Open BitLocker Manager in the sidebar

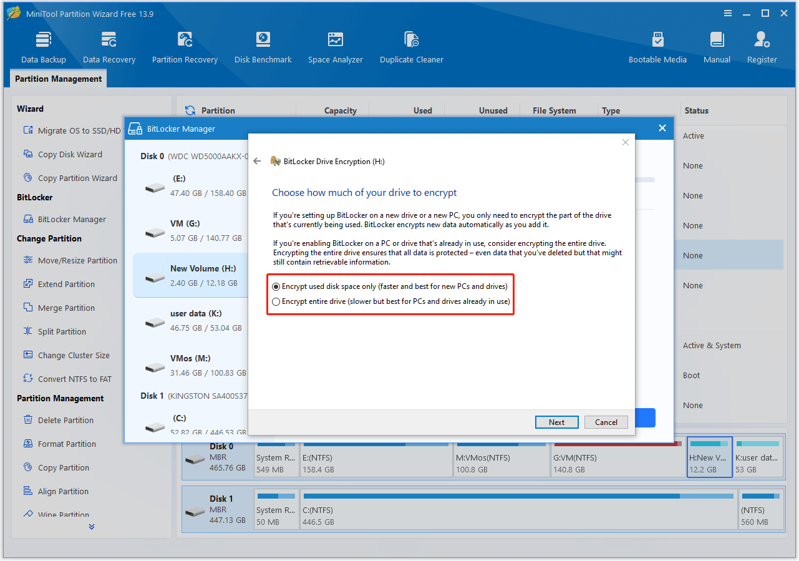click(x=64, y=219)
